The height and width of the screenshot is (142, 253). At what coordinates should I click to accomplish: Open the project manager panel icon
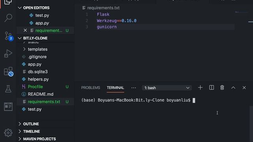click(x=8, y=106)
